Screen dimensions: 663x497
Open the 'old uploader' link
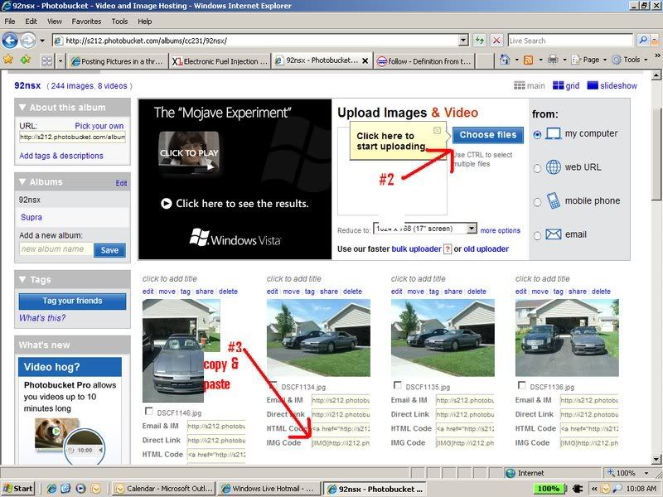coord(486,249)
